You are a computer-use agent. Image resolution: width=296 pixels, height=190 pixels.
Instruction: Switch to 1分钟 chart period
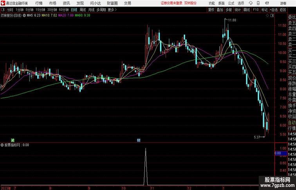click(x=20, y=10)
